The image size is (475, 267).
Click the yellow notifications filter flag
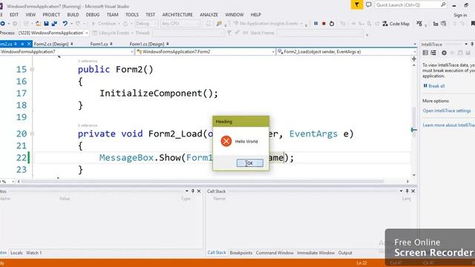coord(357,5)
